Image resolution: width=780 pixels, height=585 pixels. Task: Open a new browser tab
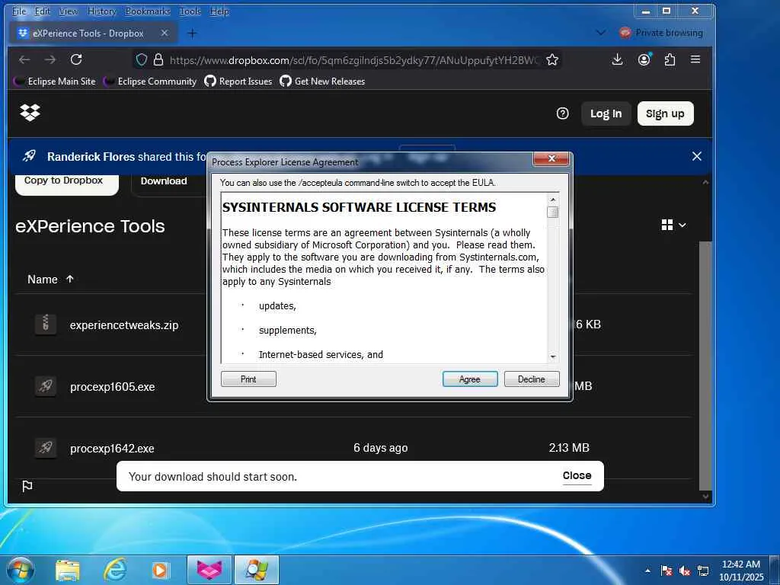[x=192, y=34]
